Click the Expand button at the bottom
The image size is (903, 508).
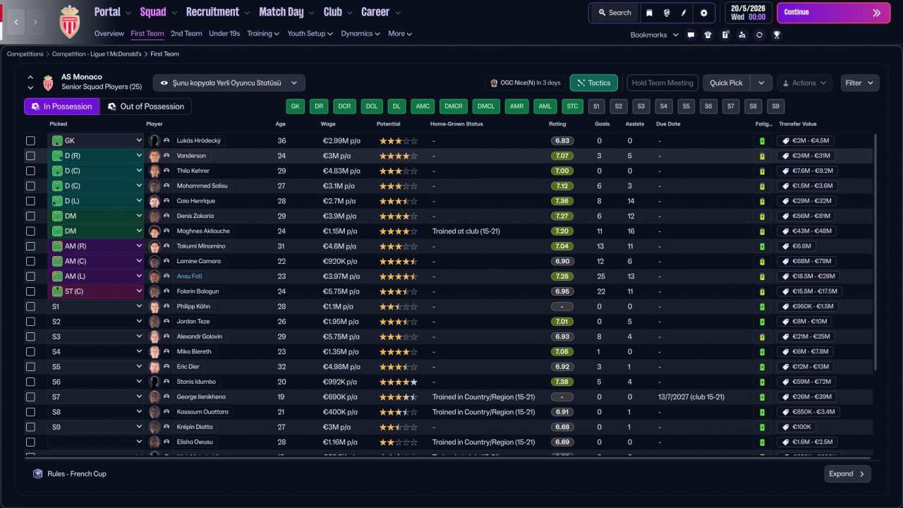(x=847, y=474)
